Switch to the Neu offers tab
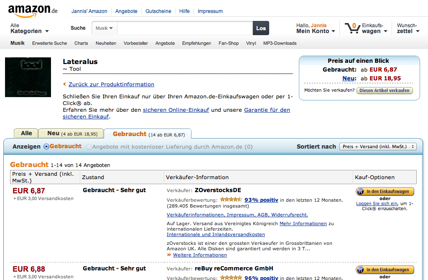This screenshot has height=280, width=428. (x=71, y=134)
